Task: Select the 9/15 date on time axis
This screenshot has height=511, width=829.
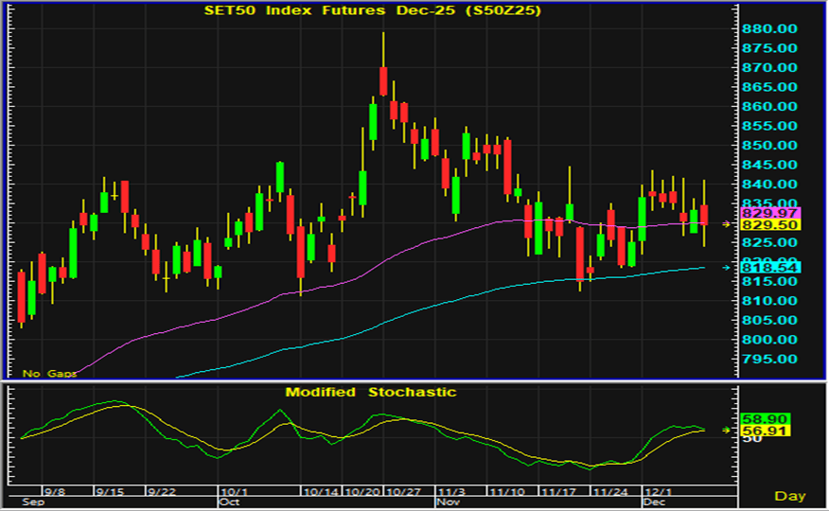Action: tap(111, 492)
